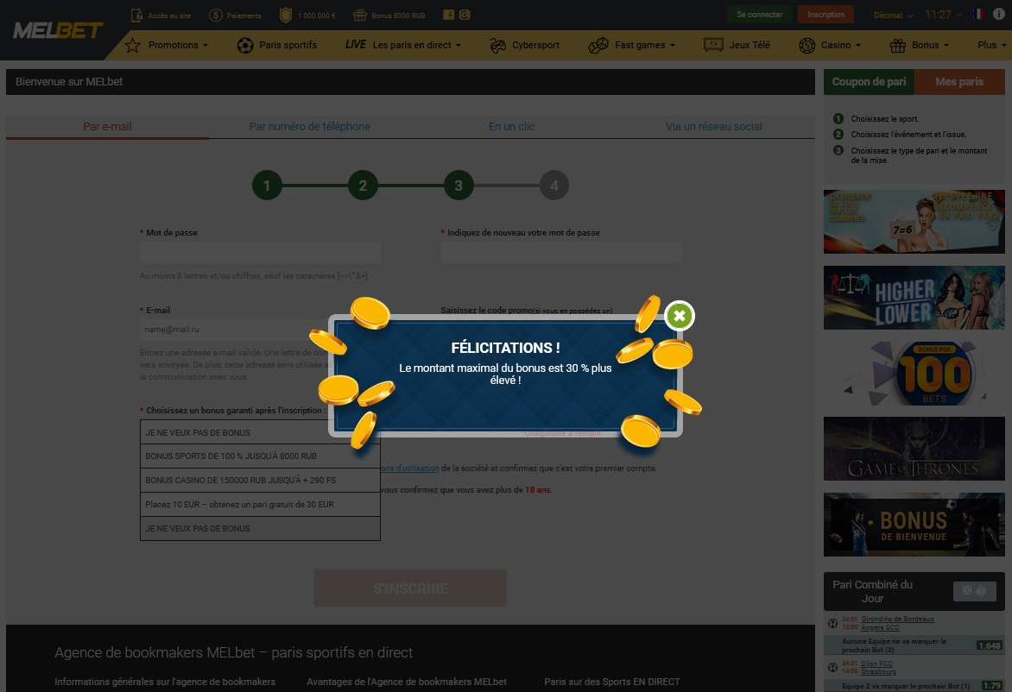
Task: Switch to Via un réseau social tab
Action: coord(714,126)
